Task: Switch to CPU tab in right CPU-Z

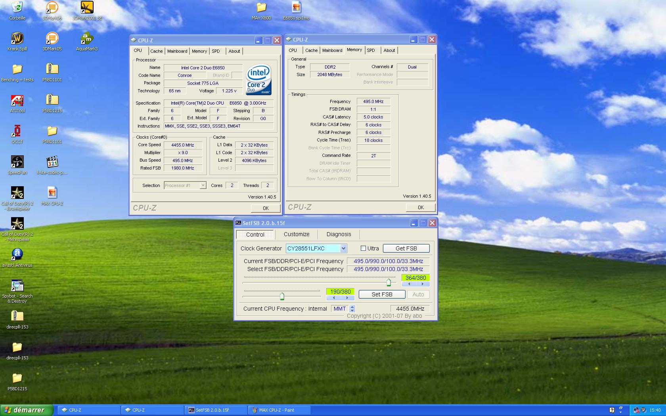Action: (x=293, y=50)
